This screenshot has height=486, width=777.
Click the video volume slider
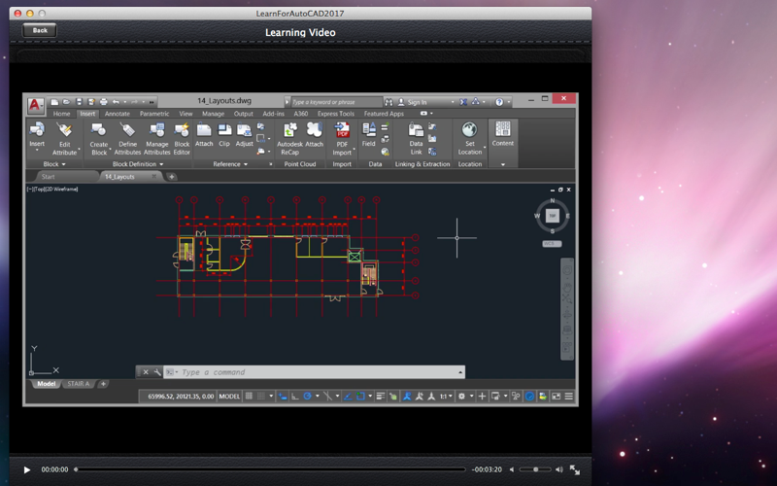535,469
